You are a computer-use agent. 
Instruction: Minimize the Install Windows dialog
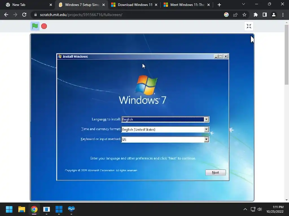pyautogui.click(x=216, y=57)
